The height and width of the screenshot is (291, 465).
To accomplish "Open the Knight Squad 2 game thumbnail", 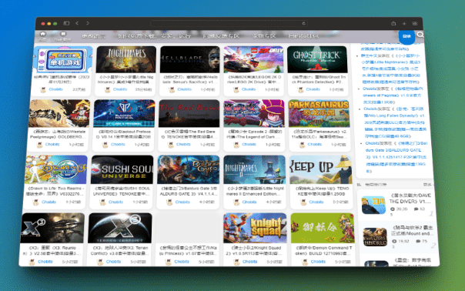I will [255, 228].
